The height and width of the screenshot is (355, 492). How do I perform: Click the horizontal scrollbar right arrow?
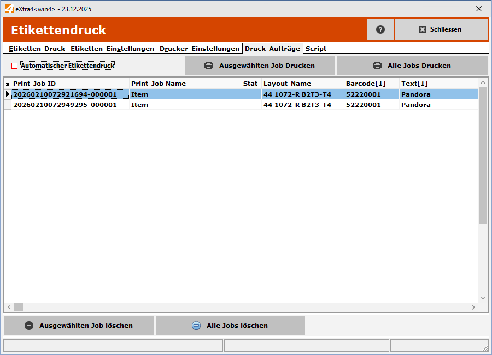475,307
